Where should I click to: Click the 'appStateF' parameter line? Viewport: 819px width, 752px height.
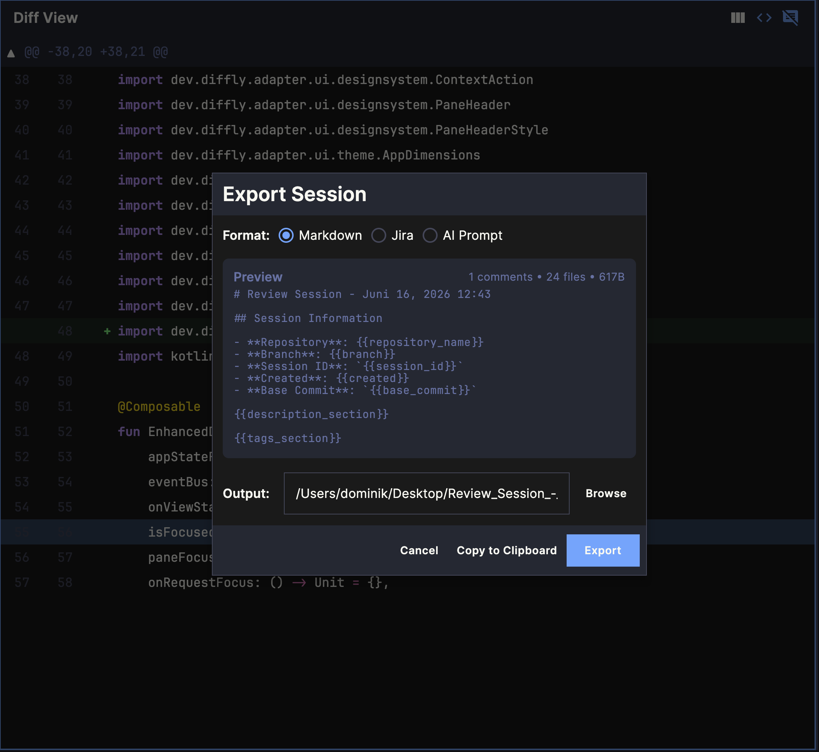click(180, 457)
